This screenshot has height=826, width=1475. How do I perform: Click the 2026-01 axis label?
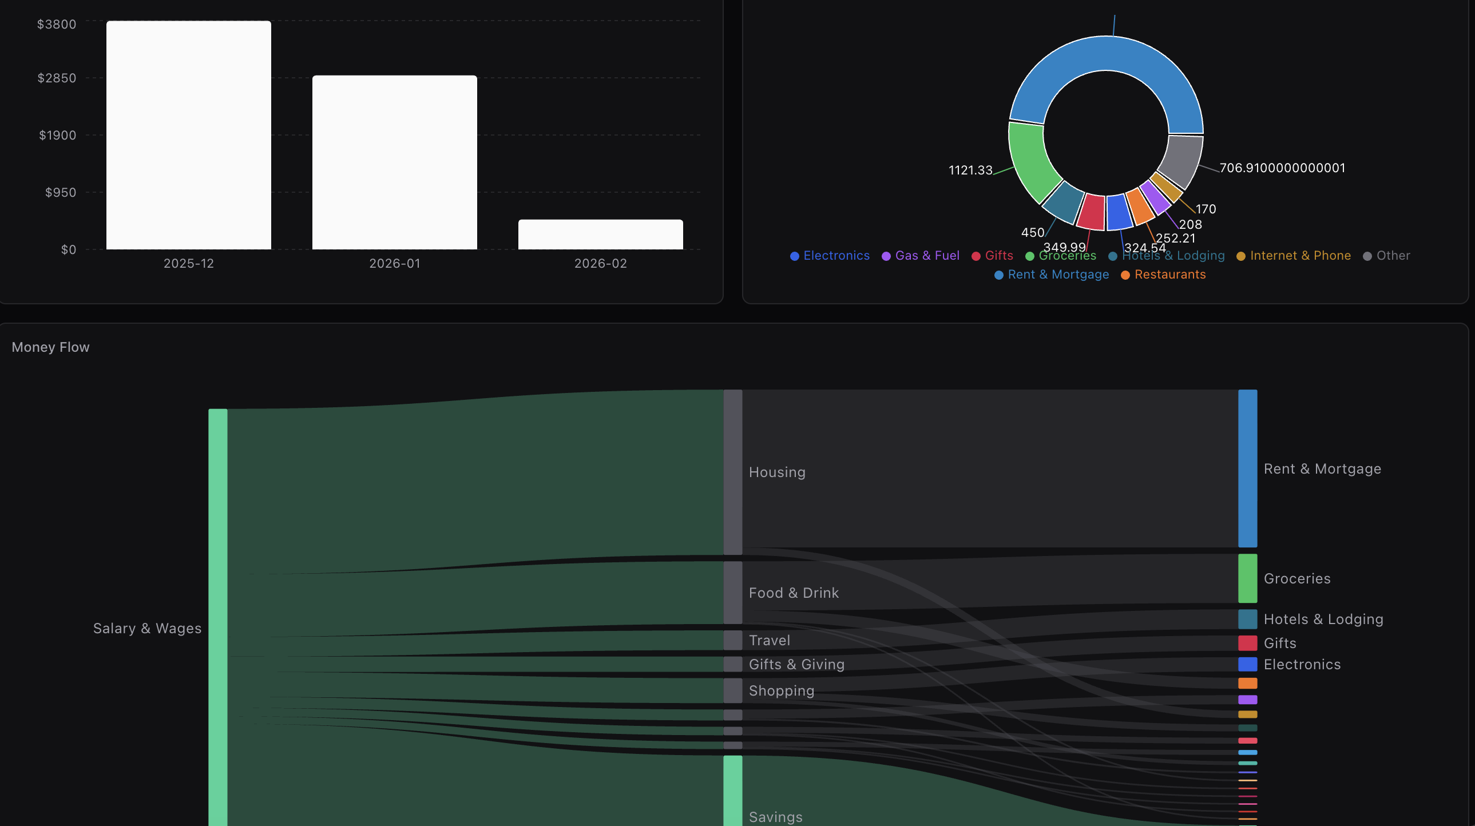395,263
